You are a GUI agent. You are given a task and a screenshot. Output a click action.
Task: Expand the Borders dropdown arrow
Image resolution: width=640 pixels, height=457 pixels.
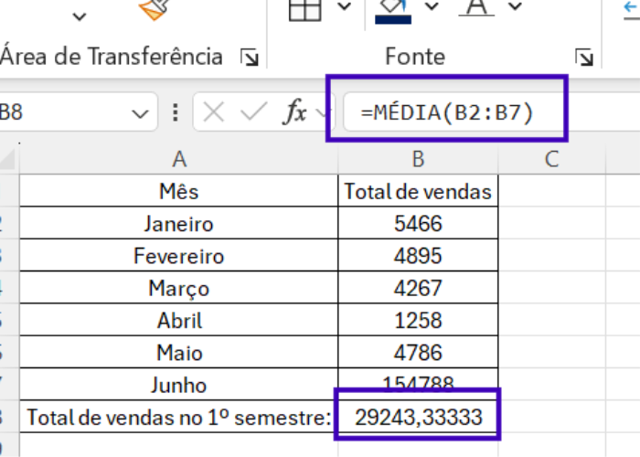tap(344, 7)
